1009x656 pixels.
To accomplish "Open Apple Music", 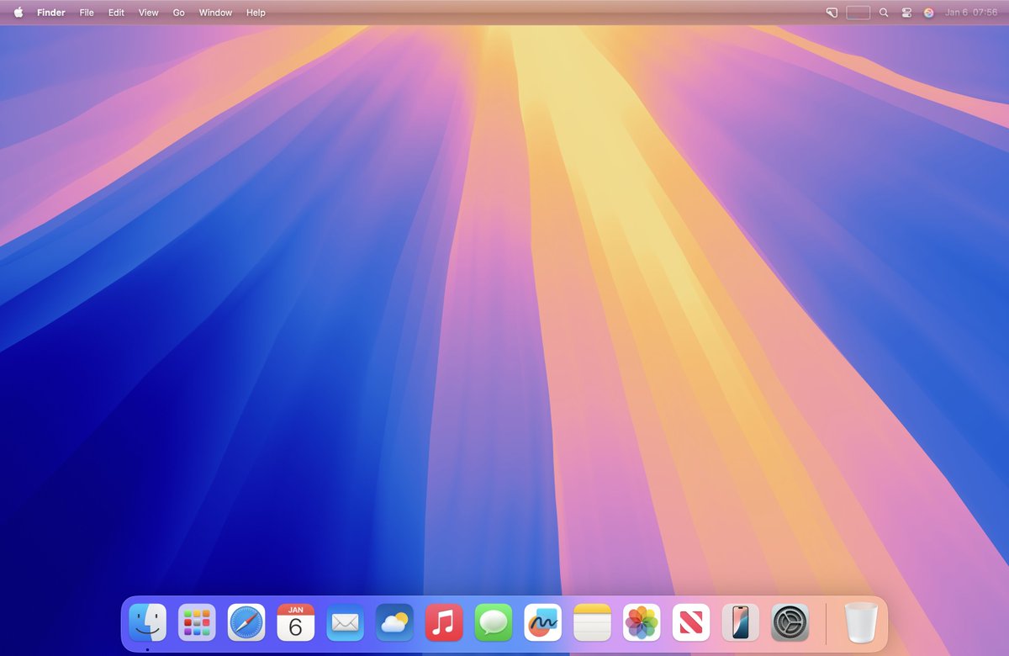I will coord(443,622).
